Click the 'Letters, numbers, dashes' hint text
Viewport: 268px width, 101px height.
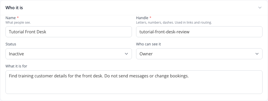174,22
